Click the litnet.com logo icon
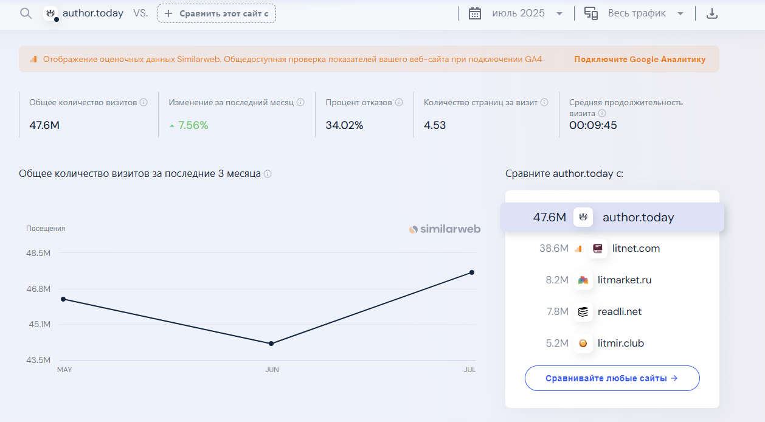This screenshot has height=422, width=765. click(598, 249)
